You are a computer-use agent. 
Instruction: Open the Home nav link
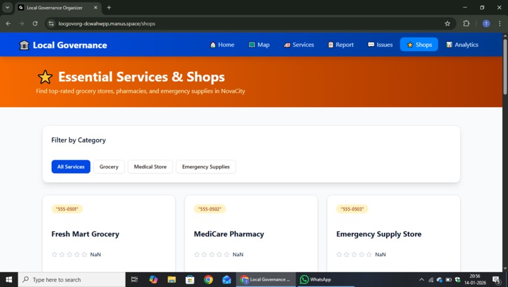(222, 45)
